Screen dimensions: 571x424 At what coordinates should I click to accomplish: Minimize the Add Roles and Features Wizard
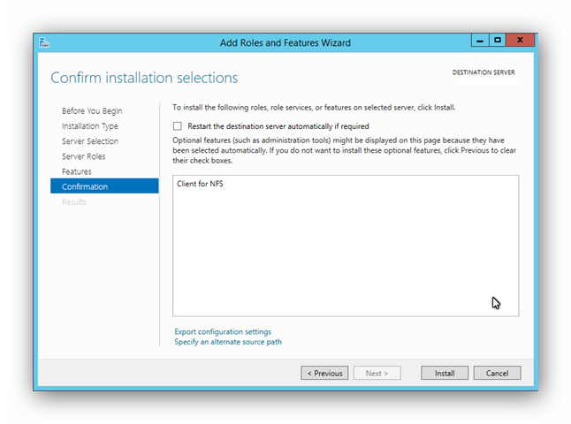[x=480, y=40]
